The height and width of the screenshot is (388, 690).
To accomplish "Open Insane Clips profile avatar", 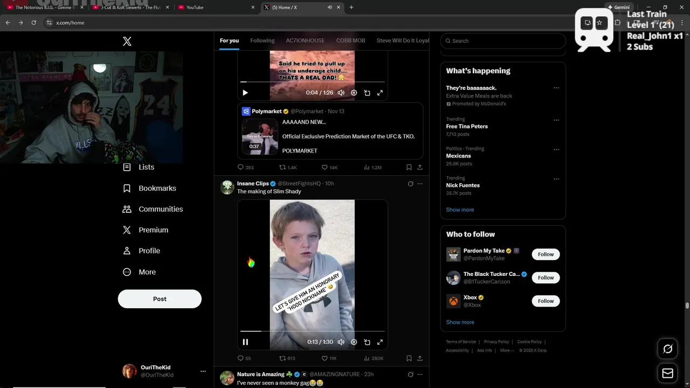I will pos(227,187).
